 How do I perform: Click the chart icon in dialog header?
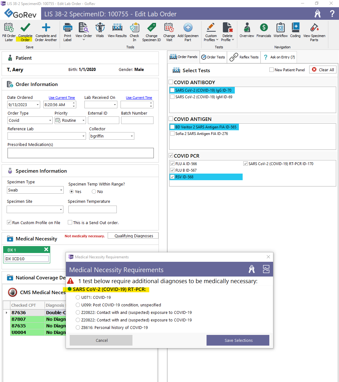266,269
